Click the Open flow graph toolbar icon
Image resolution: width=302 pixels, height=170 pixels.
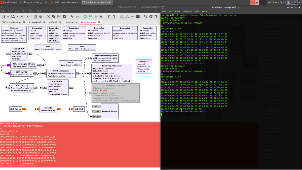[x=13, y=16]
